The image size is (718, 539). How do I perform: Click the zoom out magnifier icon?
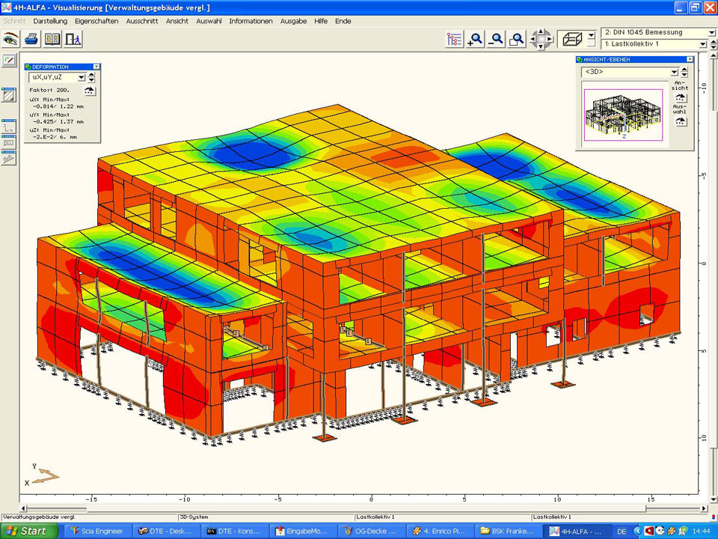[496, 40]
